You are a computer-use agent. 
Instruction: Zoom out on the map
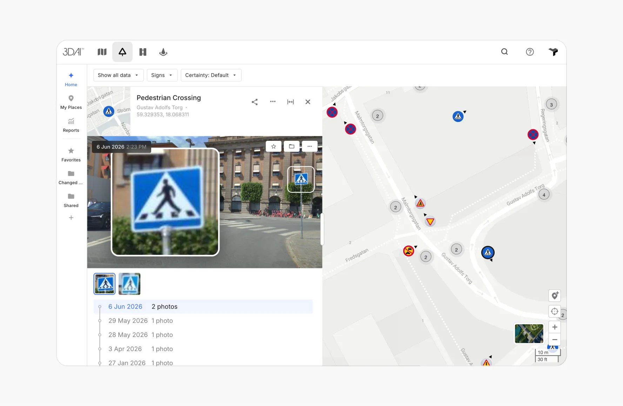click(x=555, y=339)
